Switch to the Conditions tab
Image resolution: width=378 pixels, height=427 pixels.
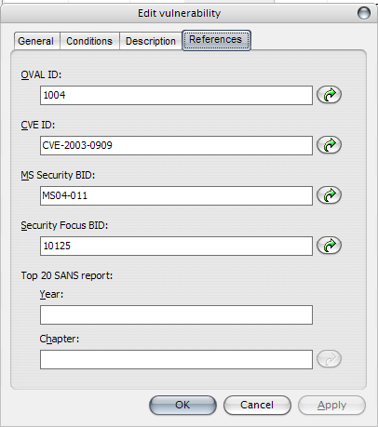[89, 41]
